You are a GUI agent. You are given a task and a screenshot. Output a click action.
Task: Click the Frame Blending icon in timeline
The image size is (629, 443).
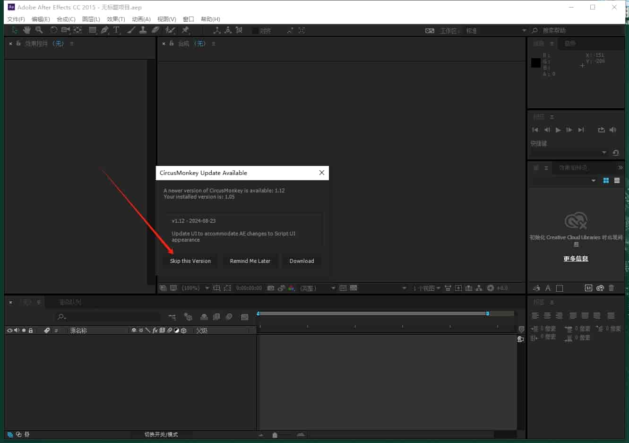[216, 317]
